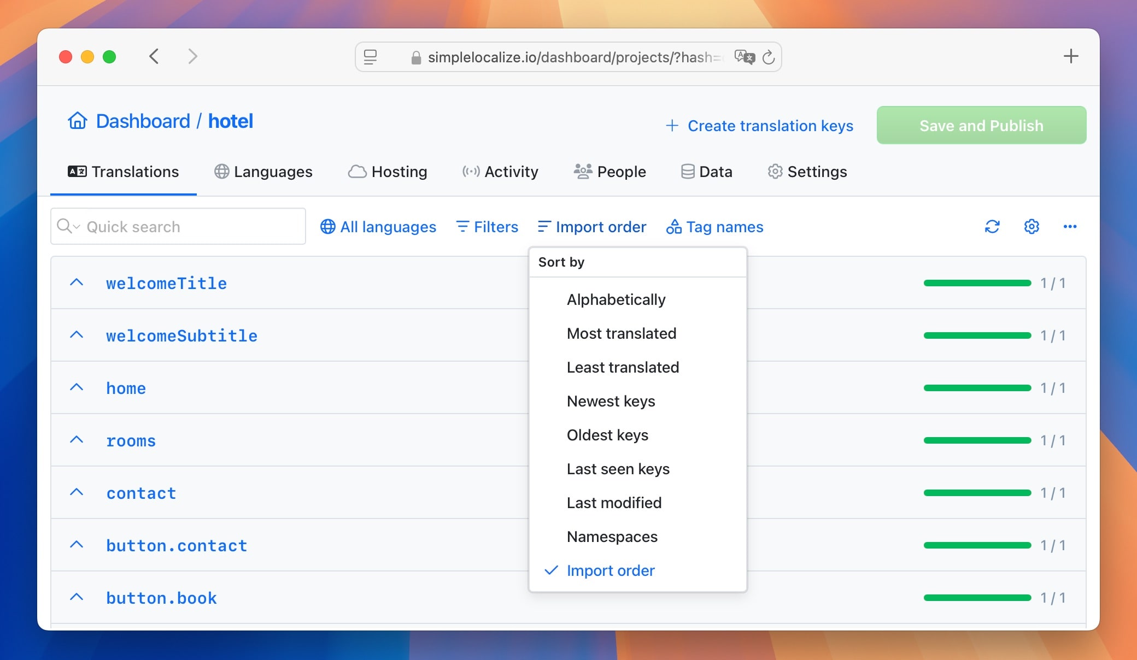Click the 1 / 1 count on rooms row
The width and height of the screenshot is (1137, 660).
click(1053, 440)
